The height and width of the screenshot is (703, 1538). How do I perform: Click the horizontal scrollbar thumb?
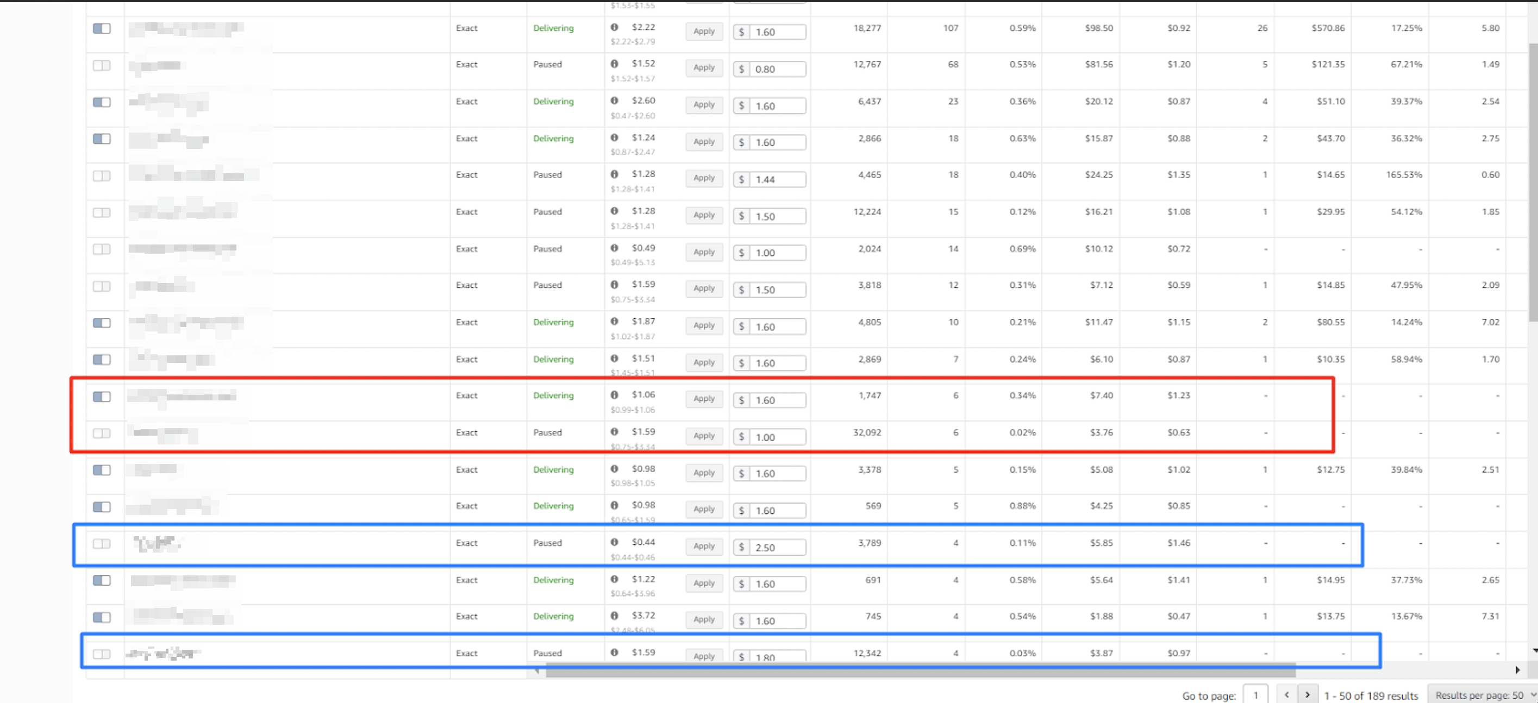[x=920, y=671]
